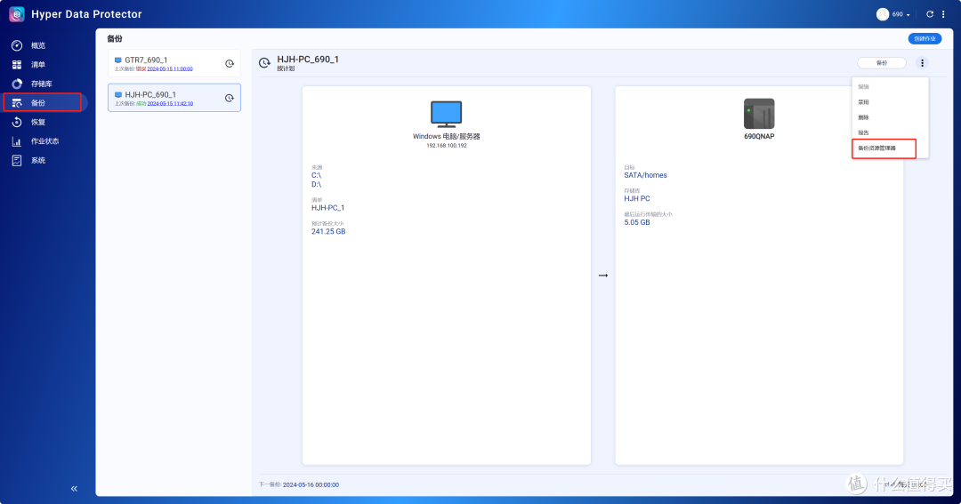Click the next backup time 2024-05-16 00:00:00
The image size is (961, 504).
coord(311,485)
